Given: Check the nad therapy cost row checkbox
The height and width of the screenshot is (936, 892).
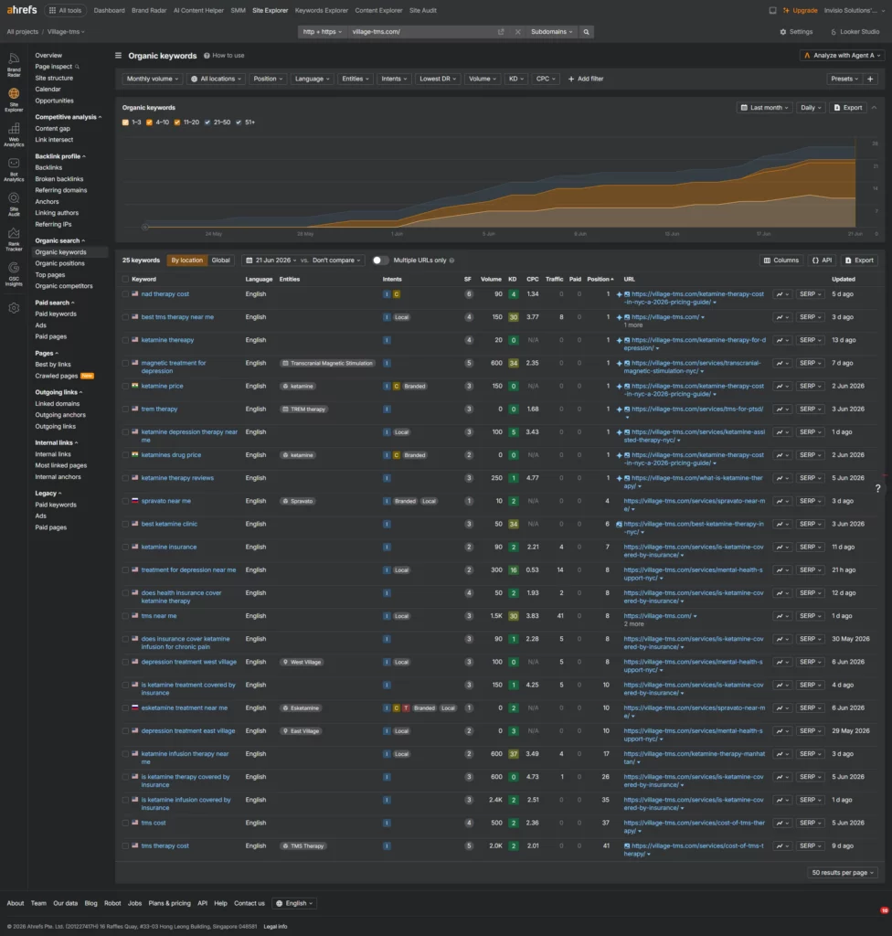Looking at the screenshot, I should [x=125, y=294].
